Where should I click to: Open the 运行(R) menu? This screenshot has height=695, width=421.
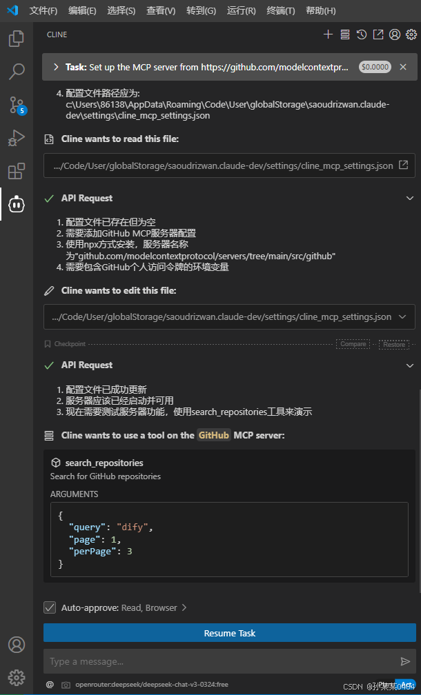click(242, 11)
